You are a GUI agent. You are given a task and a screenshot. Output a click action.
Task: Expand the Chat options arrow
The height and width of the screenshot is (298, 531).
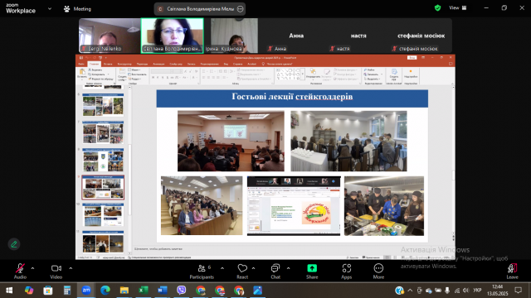[288, 268]
